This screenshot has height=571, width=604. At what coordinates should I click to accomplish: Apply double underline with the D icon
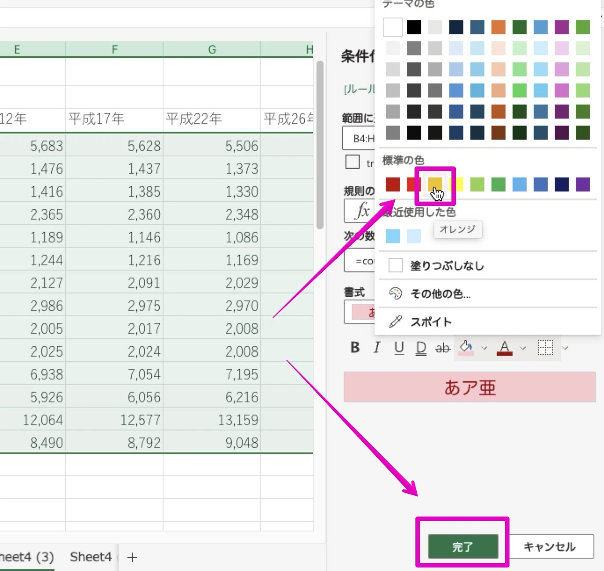[421, 348]
